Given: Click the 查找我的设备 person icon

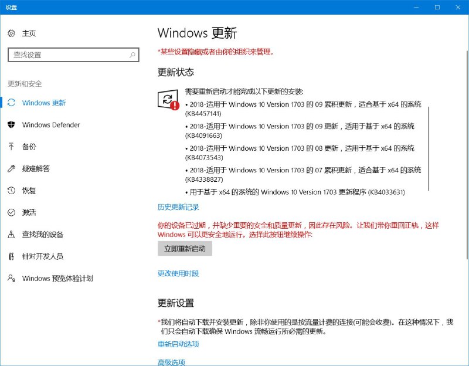Looking at the screenshot, I should point(11,235).
